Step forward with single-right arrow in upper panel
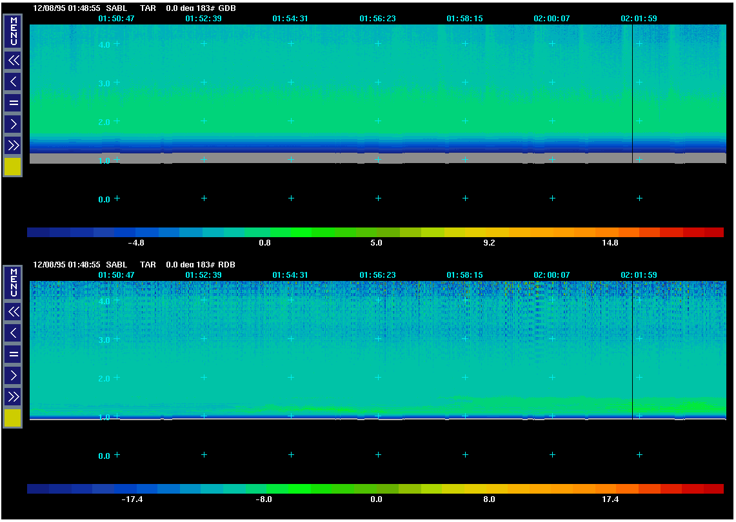 point(13,123)
